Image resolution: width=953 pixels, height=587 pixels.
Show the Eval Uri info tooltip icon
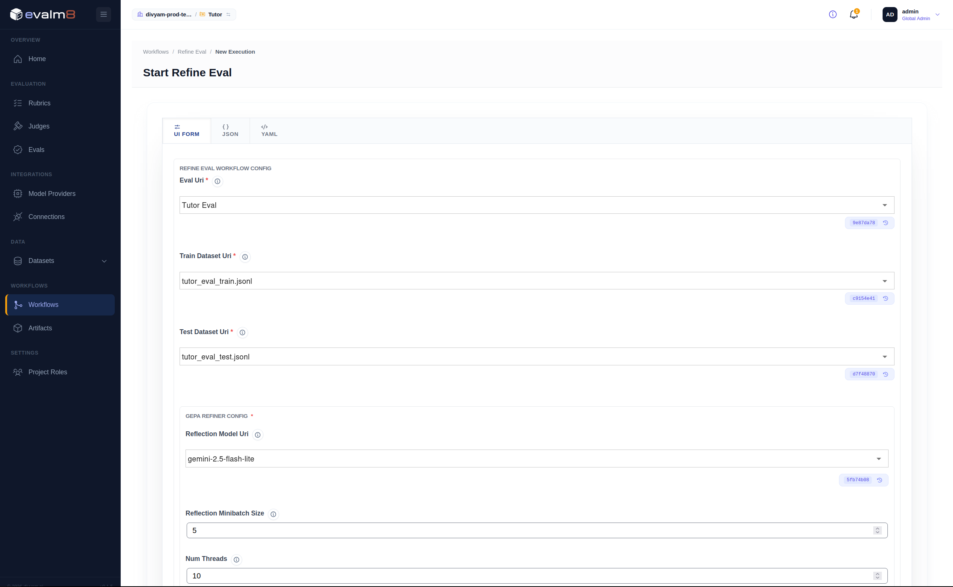pyautogui.click(x=218, y=181)
